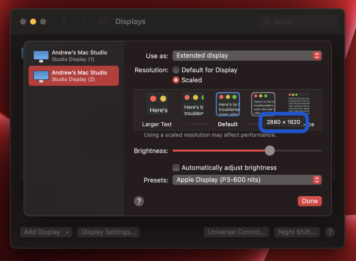Image resolution: width=356 pixels, height=261 pixels.
Task: Open the Presets dropdown
Action: pos(247,180)
